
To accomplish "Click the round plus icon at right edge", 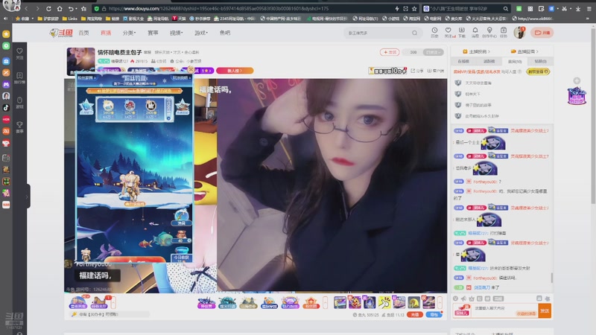I will coord(577,80).
